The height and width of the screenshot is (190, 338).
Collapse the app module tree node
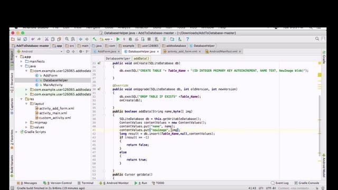click(17, 57)
